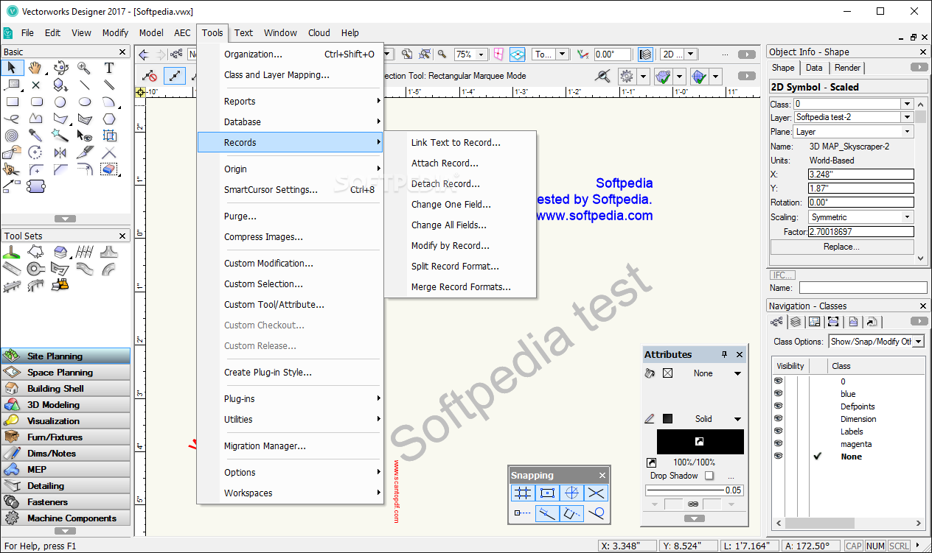Screen dimensions: 932x553
Task: Select the Pan hand tool
Action: click(35, 68)
